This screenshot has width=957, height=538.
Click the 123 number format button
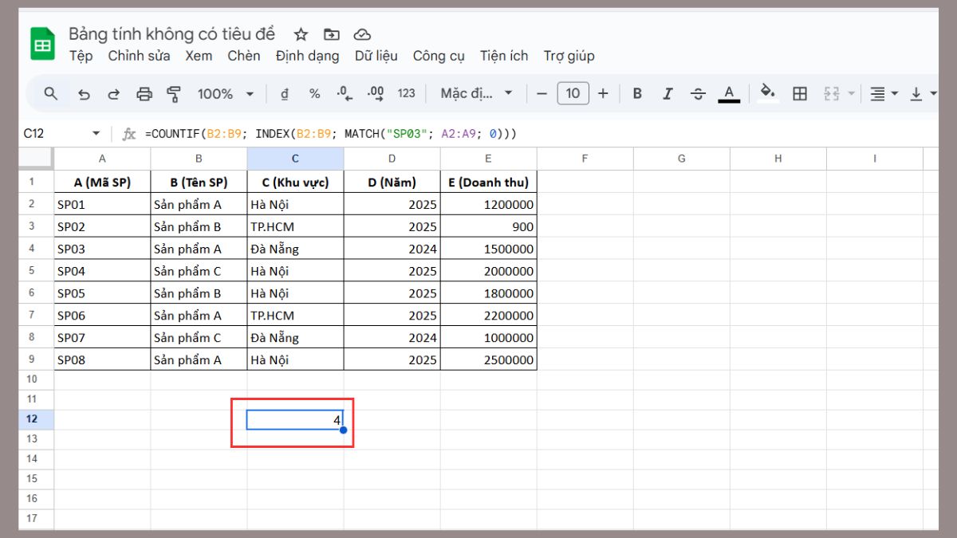click(407, 94)
